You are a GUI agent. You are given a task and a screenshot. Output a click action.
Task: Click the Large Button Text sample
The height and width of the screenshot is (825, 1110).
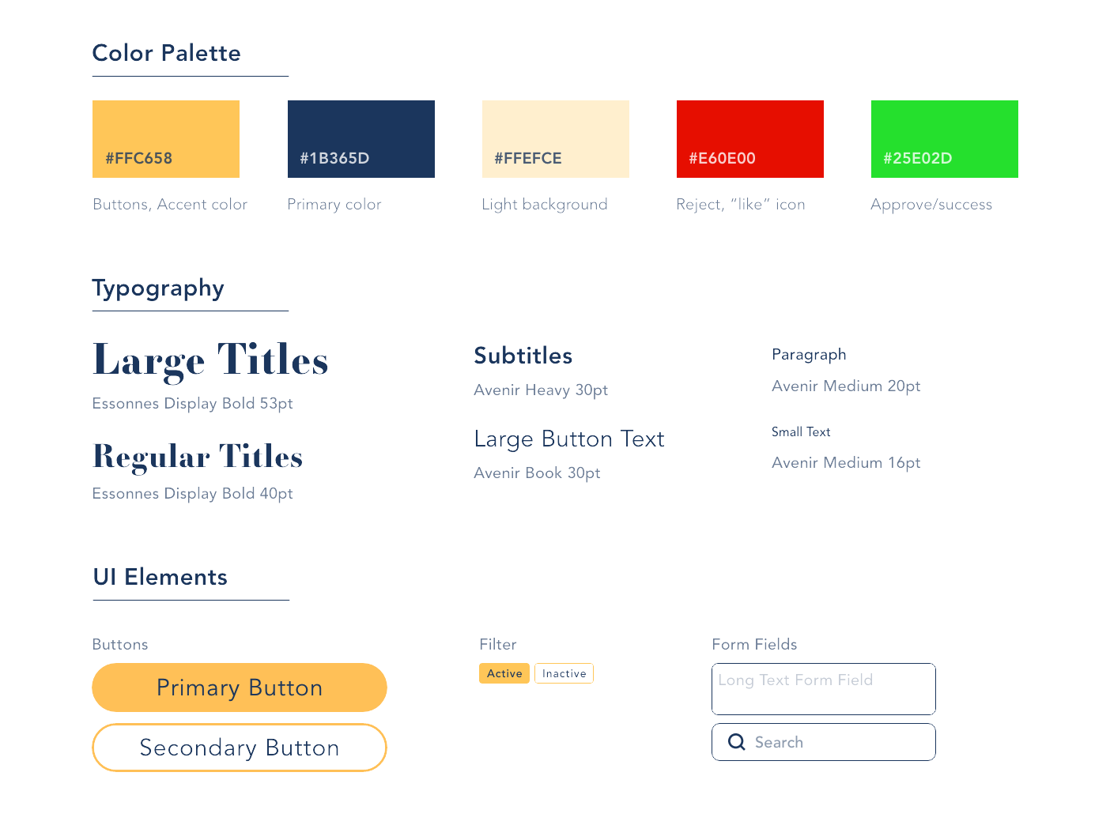[569, 439]
